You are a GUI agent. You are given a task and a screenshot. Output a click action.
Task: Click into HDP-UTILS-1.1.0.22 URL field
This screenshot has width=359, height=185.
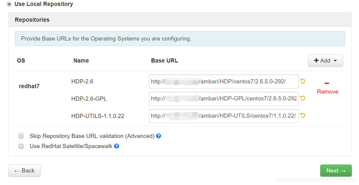click(224, 116)
